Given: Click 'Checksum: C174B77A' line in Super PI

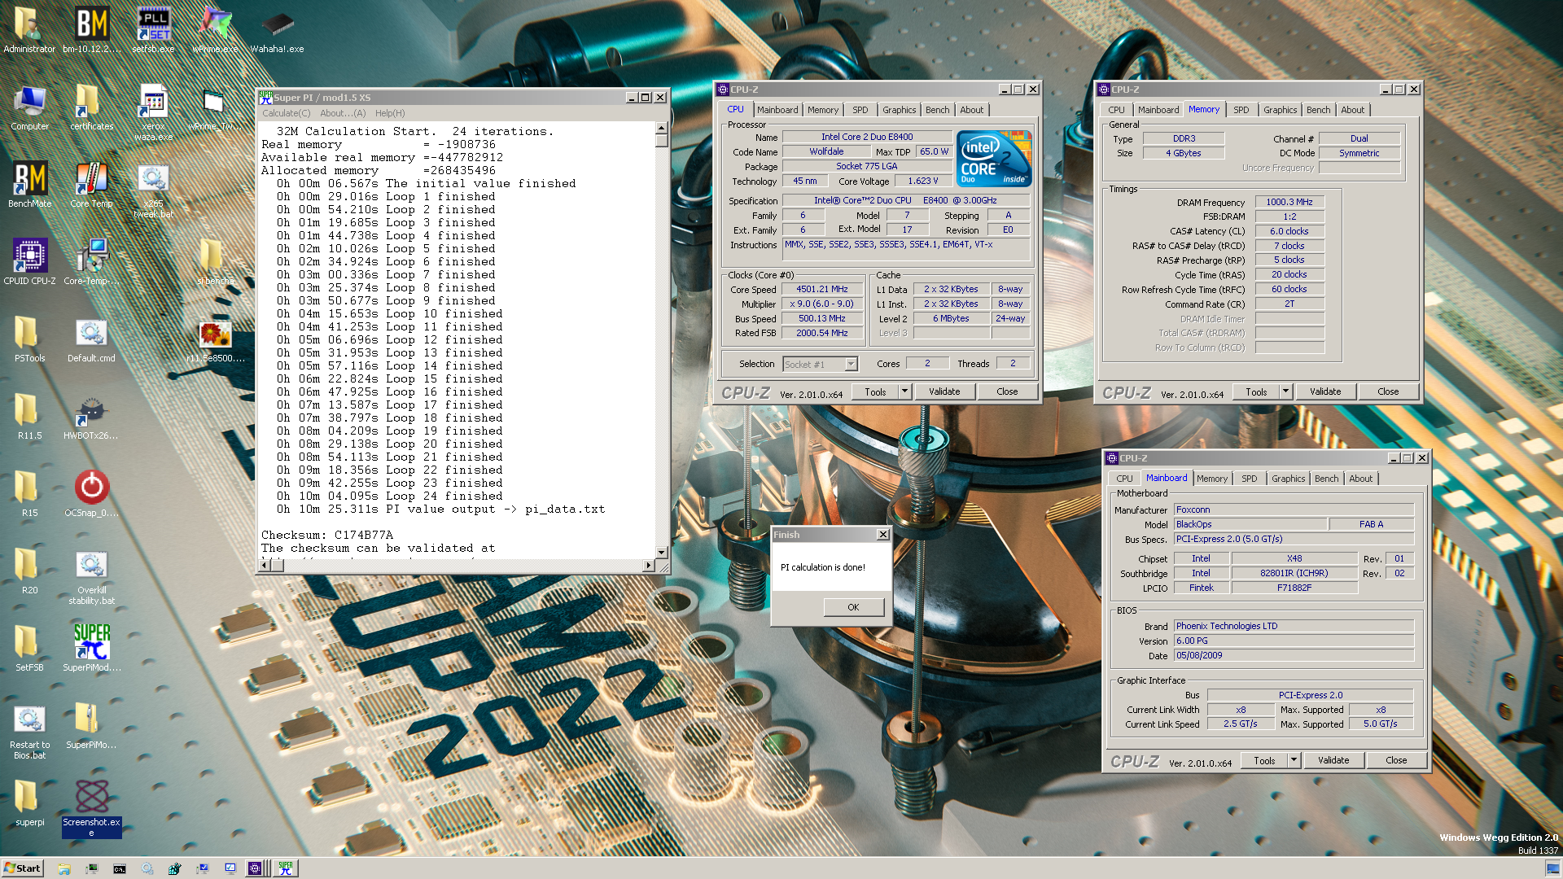Looking at the screenshot, I should (327, 535).
